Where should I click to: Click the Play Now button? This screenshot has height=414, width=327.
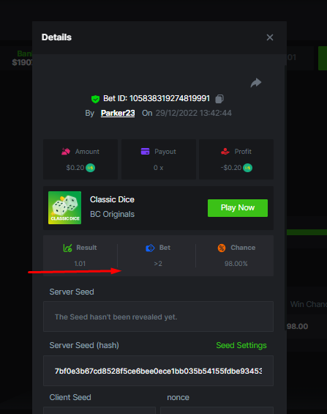tap(238, 208)
